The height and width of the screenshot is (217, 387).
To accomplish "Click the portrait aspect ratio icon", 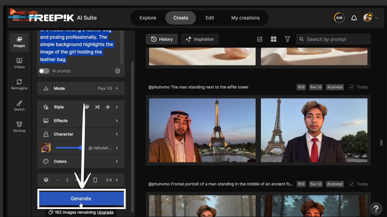I will [x=95, y=180].
